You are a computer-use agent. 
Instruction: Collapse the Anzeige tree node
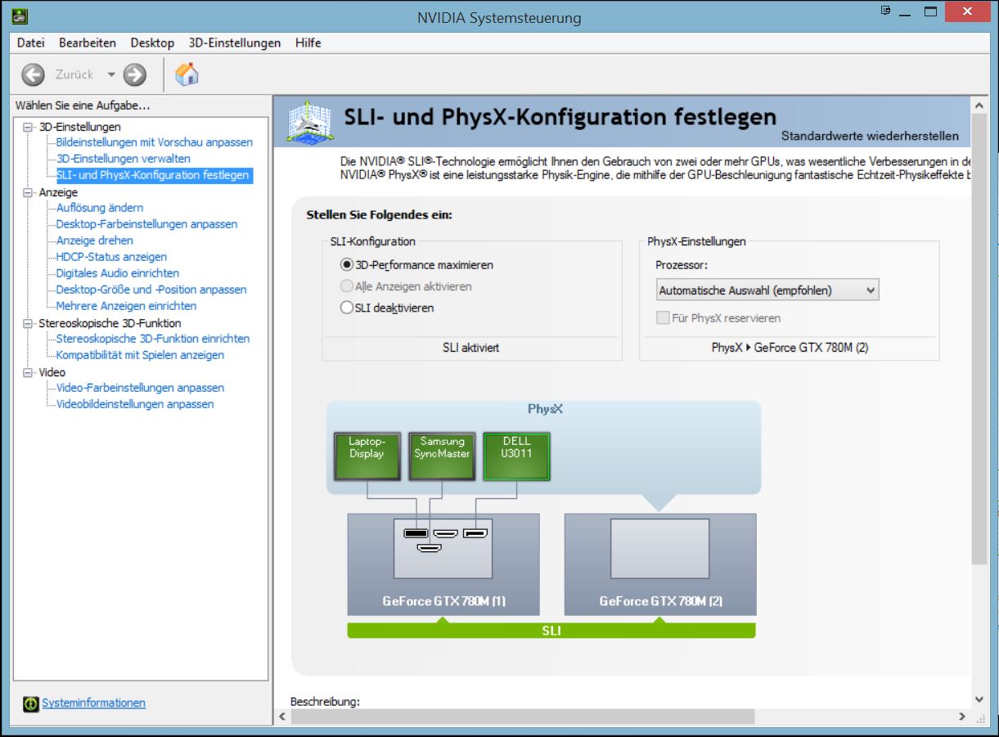coord(29,192)
